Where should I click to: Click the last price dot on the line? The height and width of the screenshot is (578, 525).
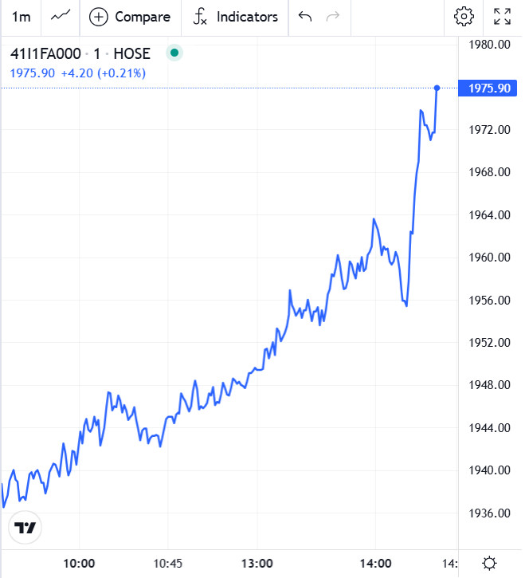(x=437, y=88)
